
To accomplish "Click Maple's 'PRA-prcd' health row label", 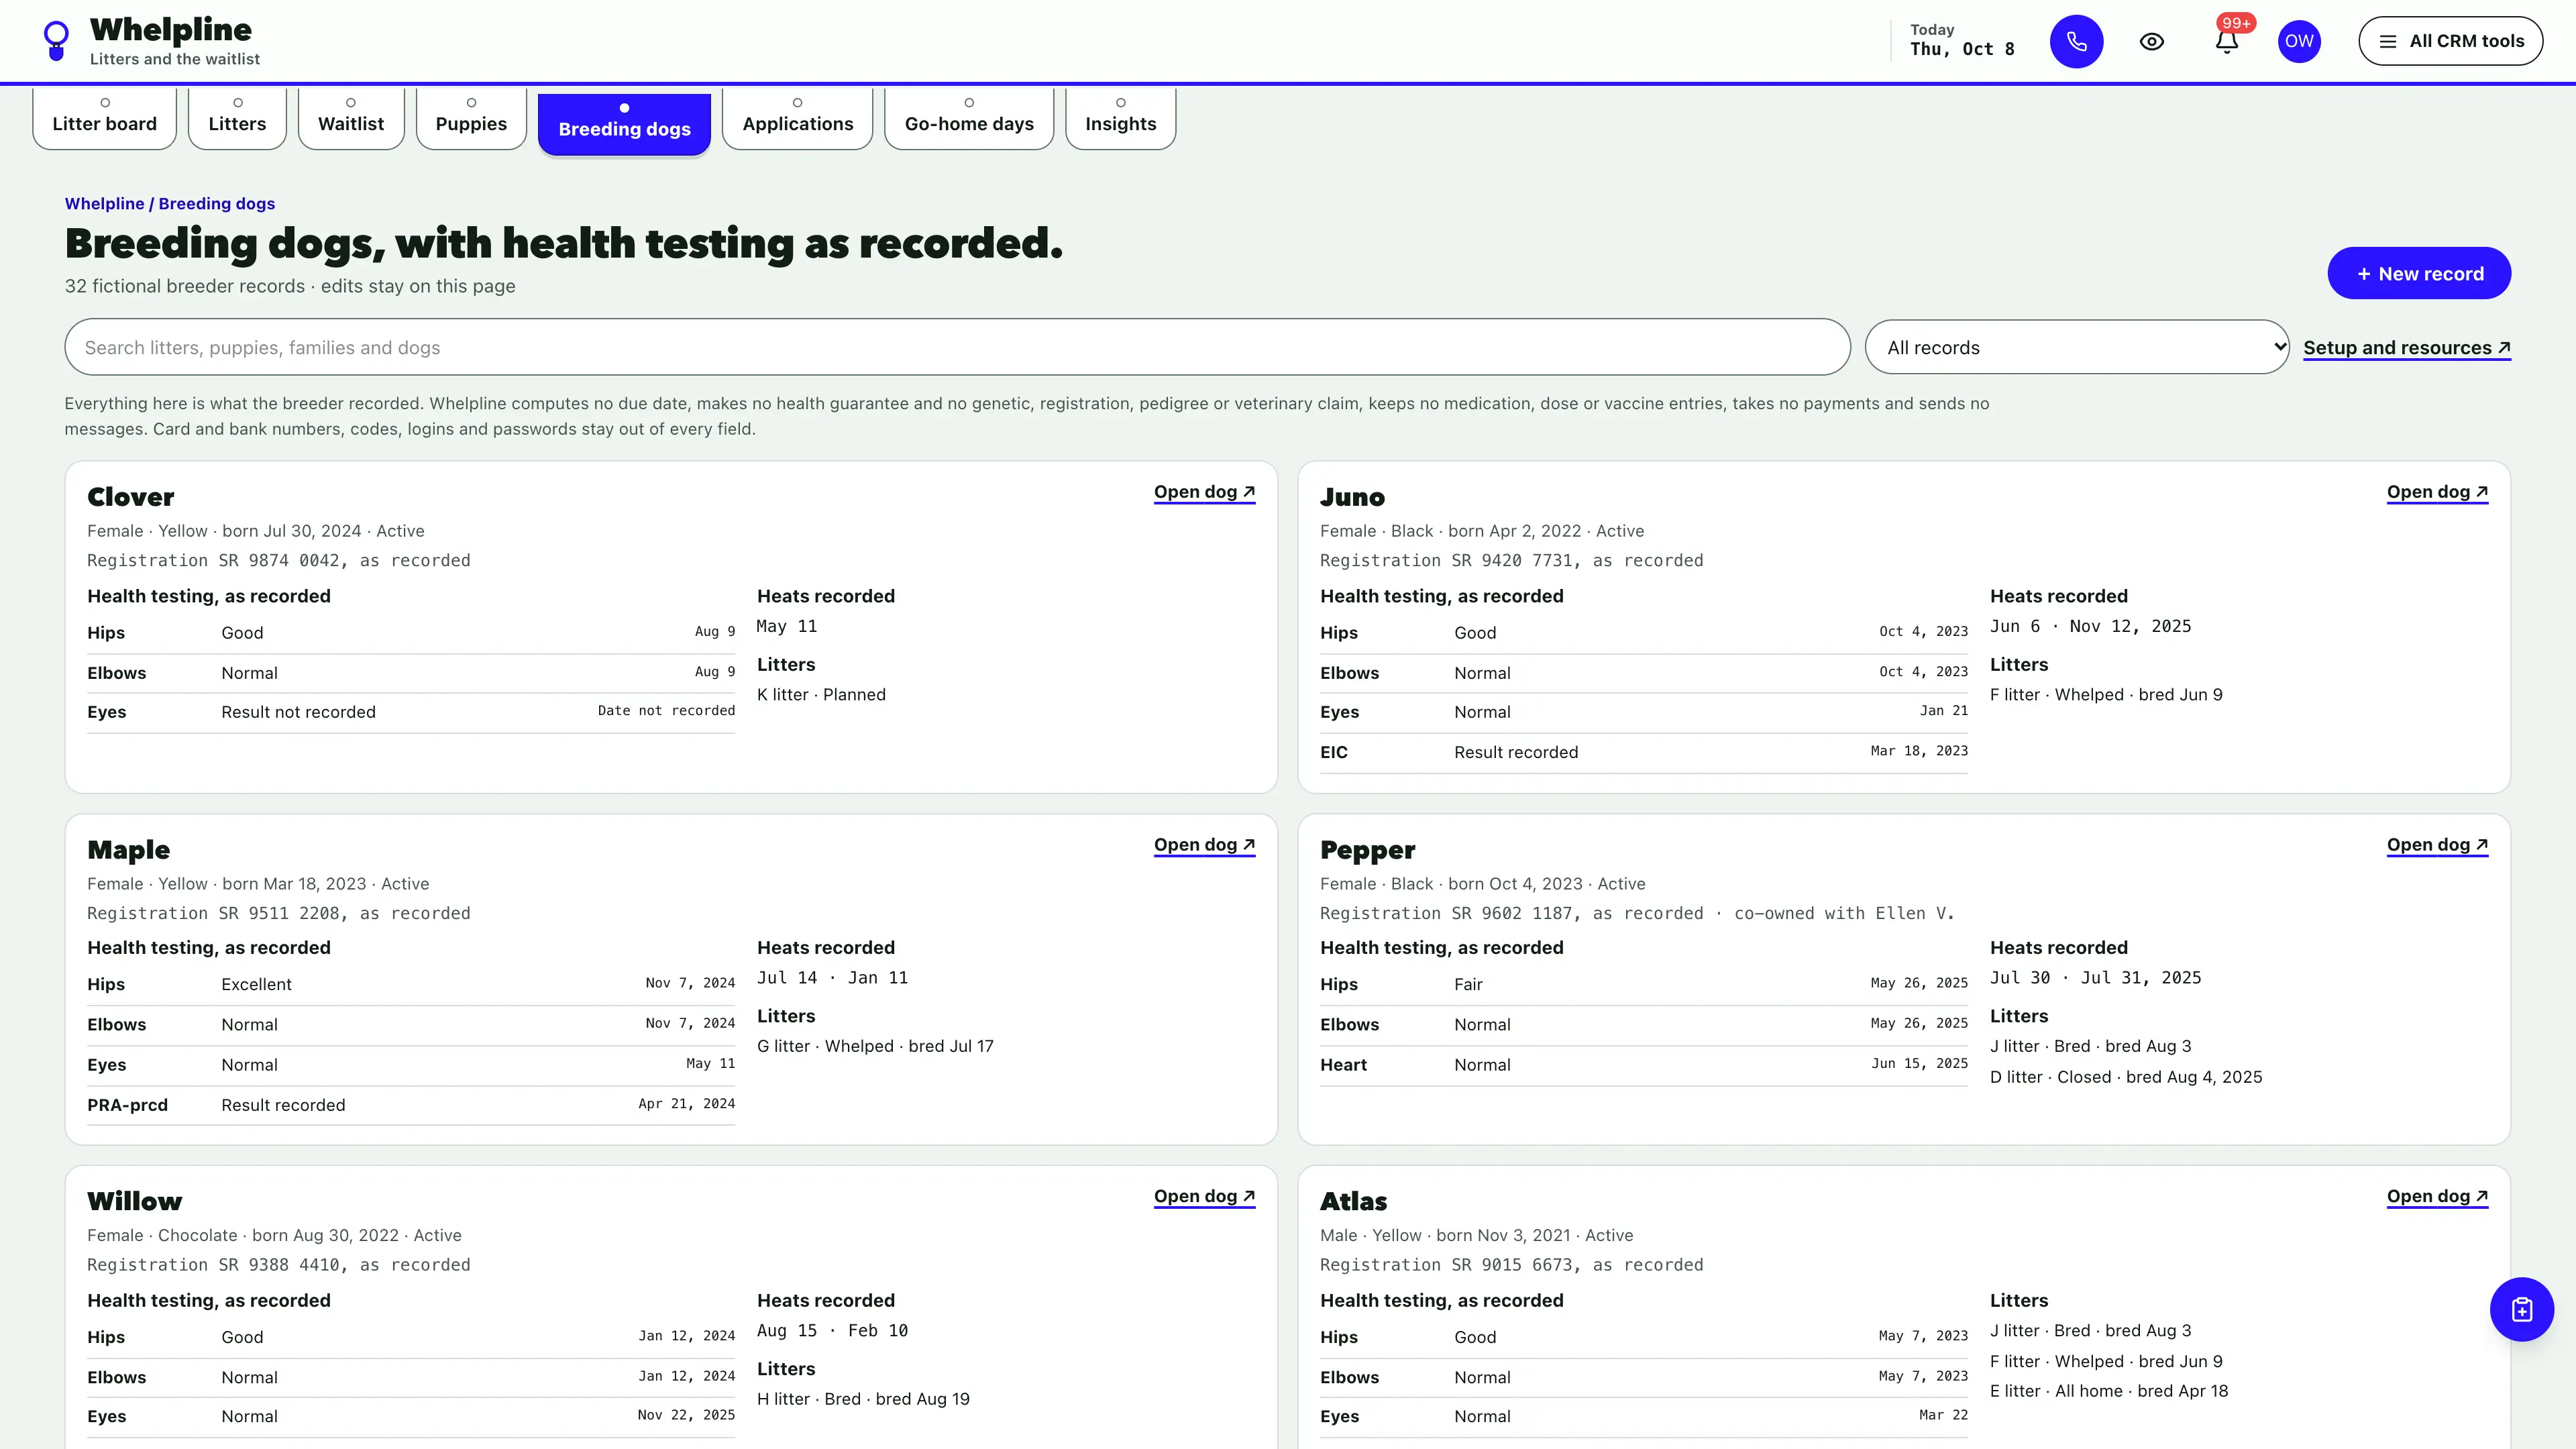I will click(127, 1105).
